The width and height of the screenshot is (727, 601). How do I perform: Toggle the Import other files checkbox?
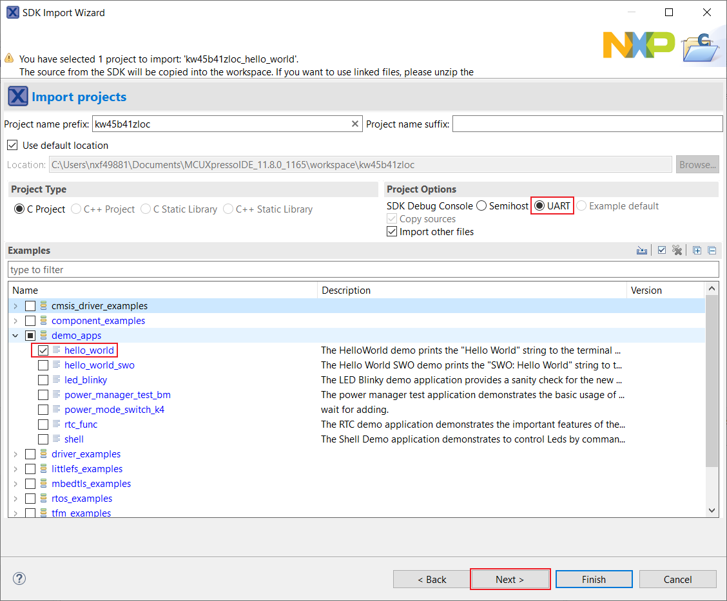392,232
